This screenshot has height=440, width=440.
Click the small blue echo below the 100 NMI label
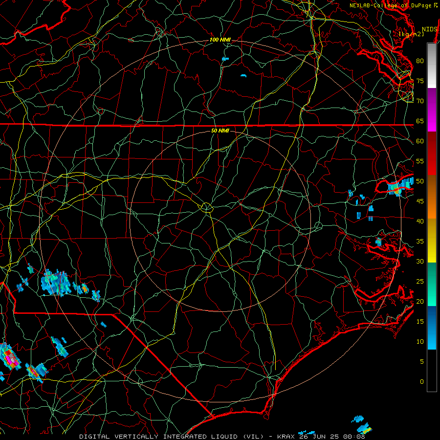click(x=225, y=59)
